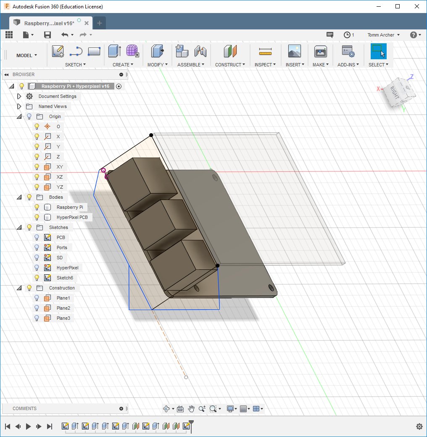Open Display Settings dropdown
427x437 pixels.
232,408
